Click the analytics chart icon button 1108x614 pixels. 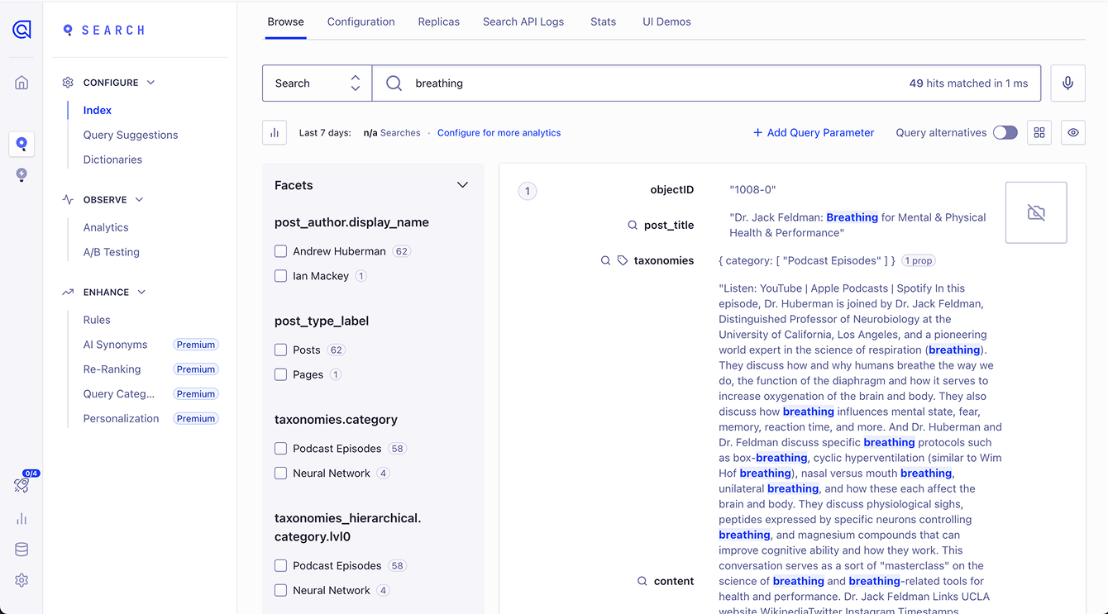tap(275, 132)
